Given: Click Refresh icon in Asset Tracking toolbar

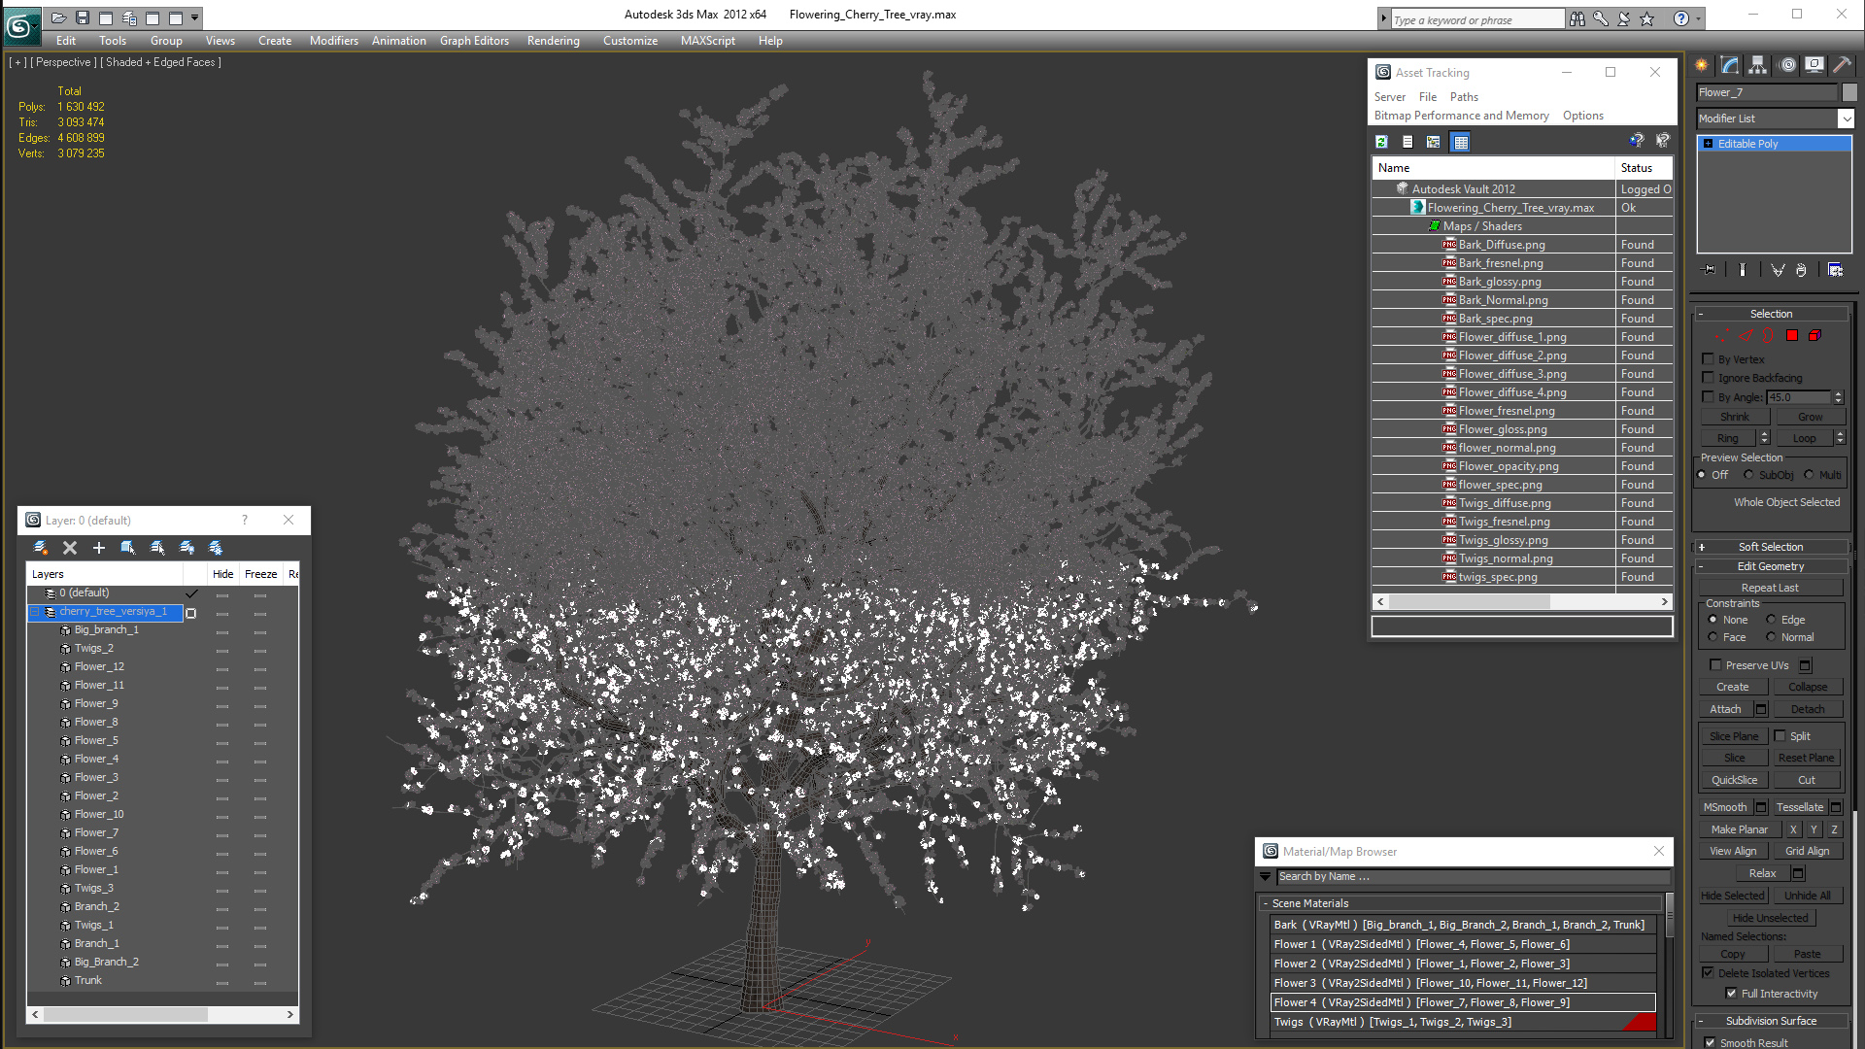Looking at the screenshot, I should [1381, 142].
